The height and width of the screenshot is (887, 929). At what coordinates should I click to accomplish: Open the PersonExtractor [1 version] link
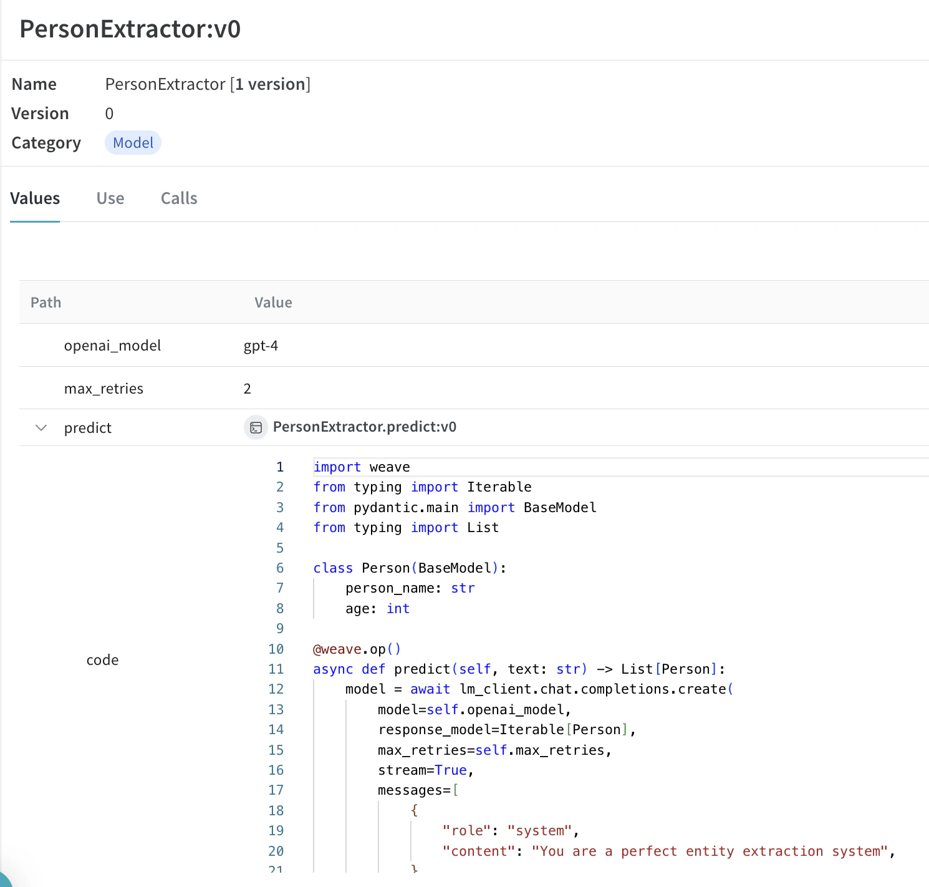[x=208, y=84]
